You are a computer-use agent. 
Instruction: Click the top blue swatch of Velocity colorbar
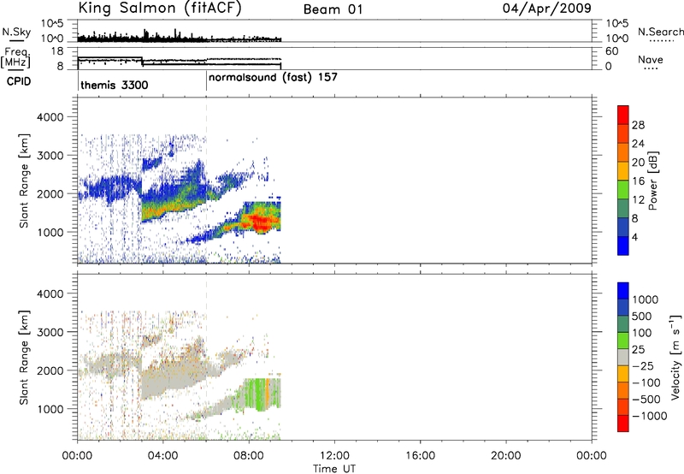pyautogui.click(x=623, y=291)
